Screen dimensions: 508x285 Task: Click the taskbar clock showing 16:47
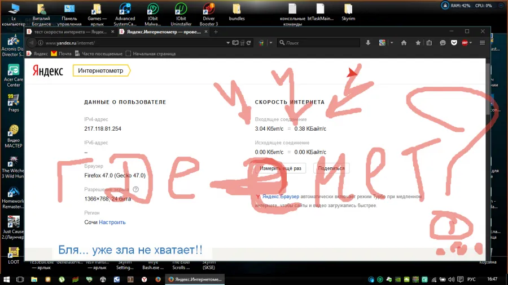click(x=492, y=279)
